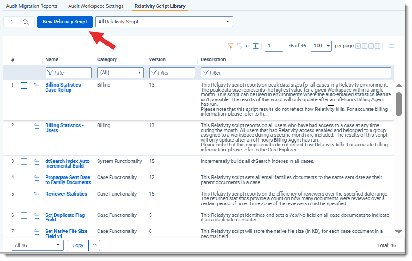412x261 pixels.
Task: Click the New Relativity Script button
Action: click(x=64, y=22)
